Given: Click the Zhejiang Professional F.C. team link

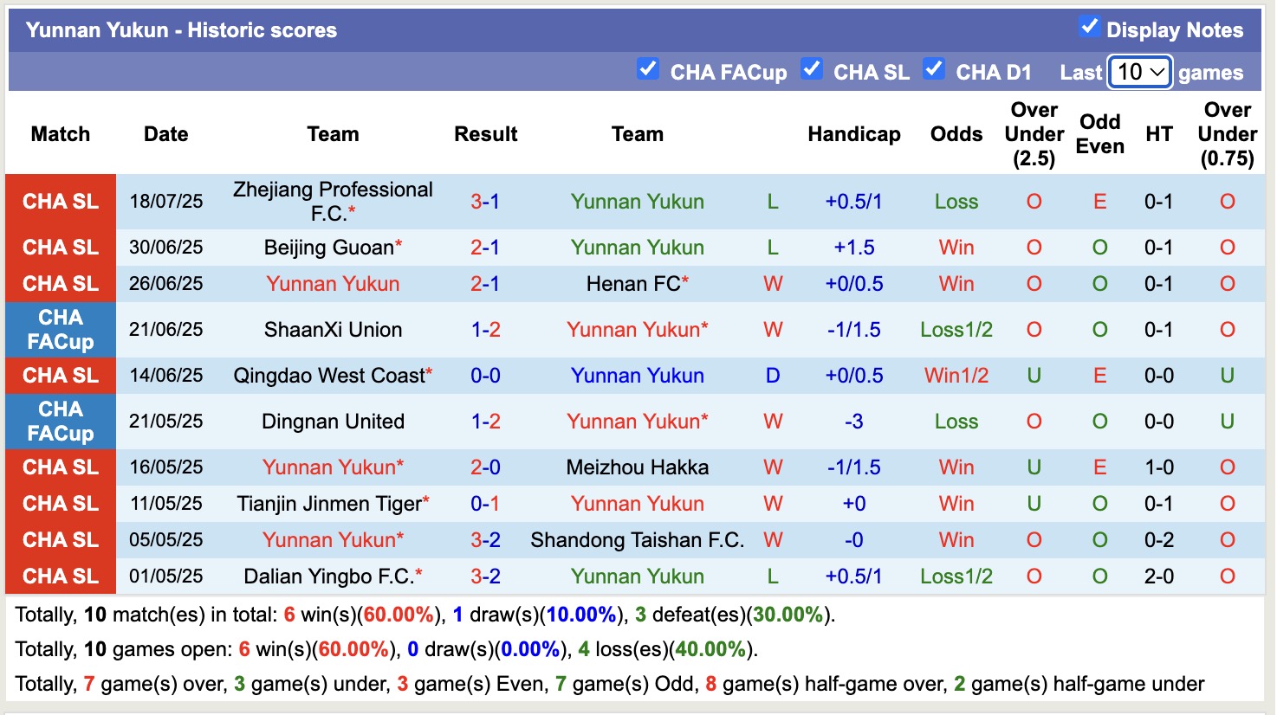Looking at the screenshot, I should coord(333,201).
